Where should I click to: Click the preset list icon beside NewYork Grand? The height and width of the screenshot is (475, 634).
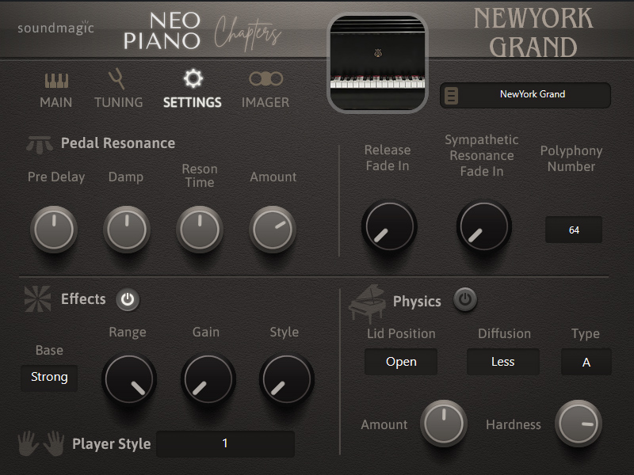click(451, 96)
